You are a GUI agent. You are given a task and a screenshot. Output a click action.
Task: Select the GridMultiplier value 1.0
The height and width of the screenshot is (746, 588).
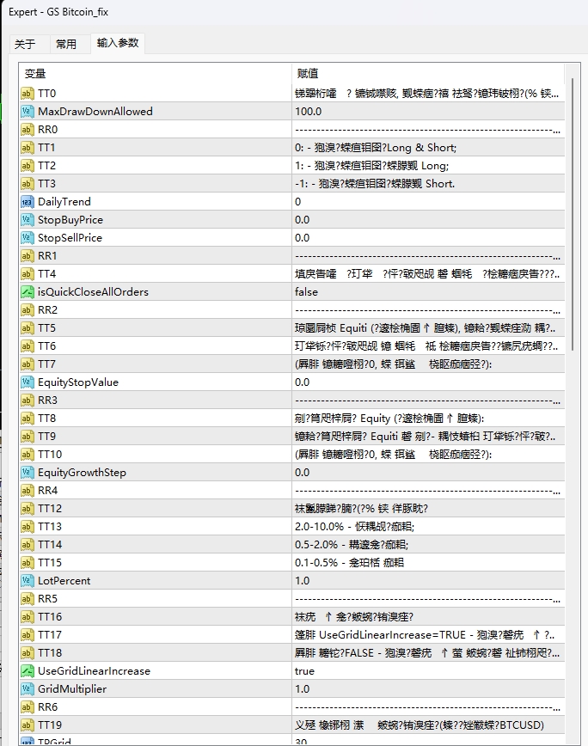click(x=428, y=689)
